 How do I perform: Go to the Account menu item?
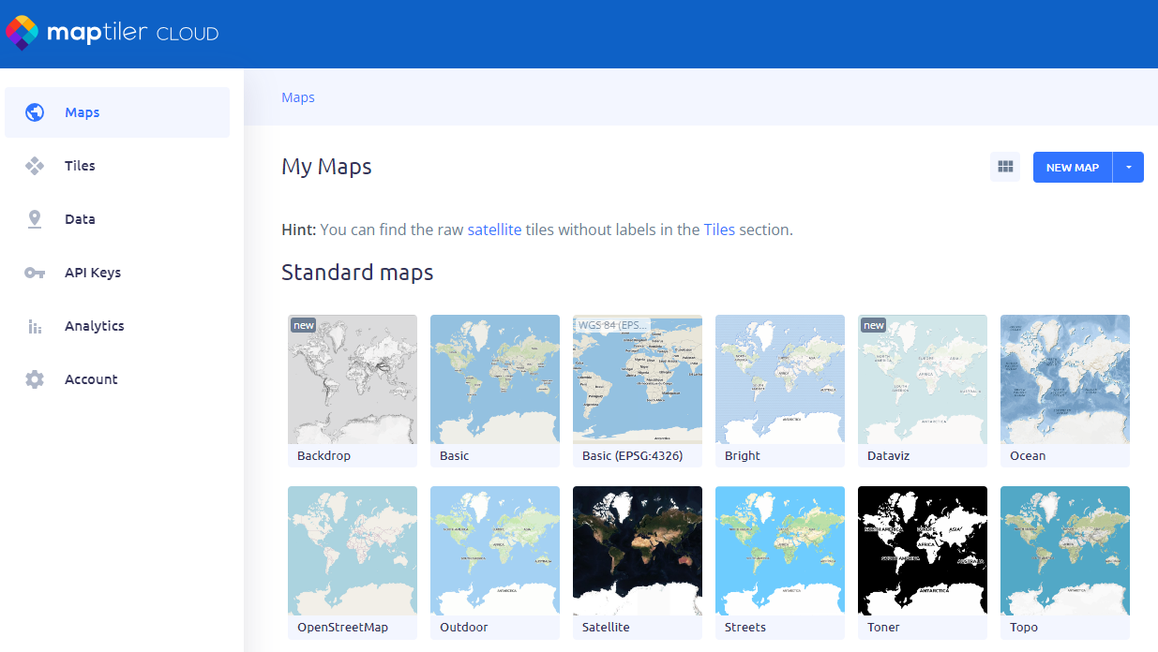(91, 379)
